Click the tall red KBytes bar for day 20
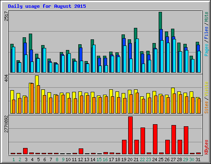 point(130,135)
